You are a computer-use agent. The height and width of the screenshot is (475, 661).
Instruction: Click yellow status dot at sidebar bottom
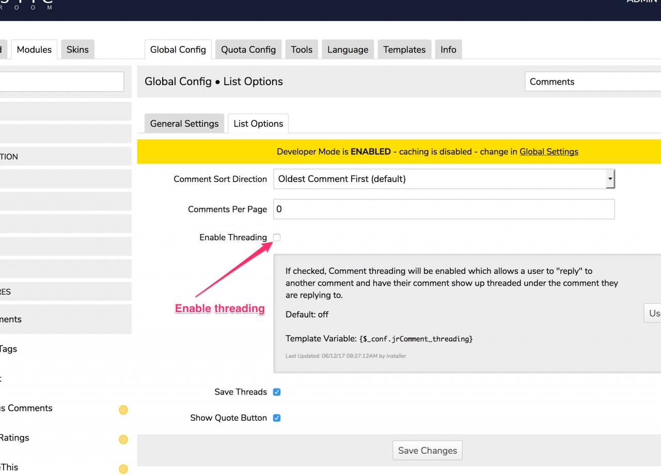tap(123, 469)
